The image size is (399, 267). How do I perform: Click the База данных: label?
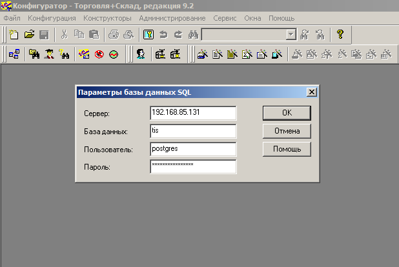coord(106,132)
